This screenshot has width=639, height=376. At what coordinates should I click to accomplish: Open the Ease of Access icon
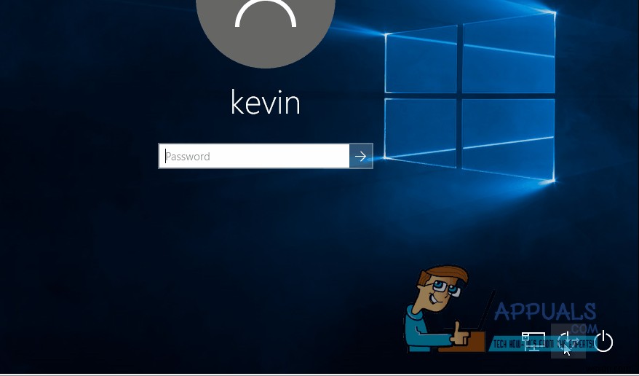[568, 341]
